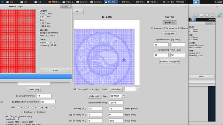
Task: Open the 'victor-…' file manager taskbar window
Action: pos(153,2)
